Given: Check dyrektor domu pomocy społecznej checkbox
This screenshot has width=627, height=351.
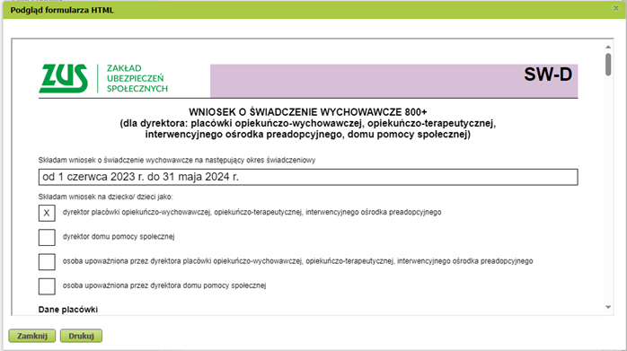Looking at the screenshot, I should 47,238.
